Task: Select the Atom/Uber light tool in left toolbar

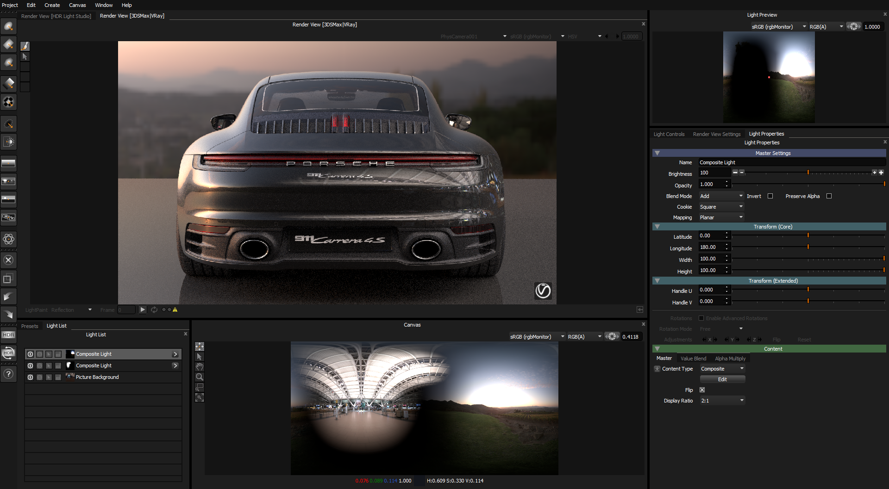Action: [8, 239]
